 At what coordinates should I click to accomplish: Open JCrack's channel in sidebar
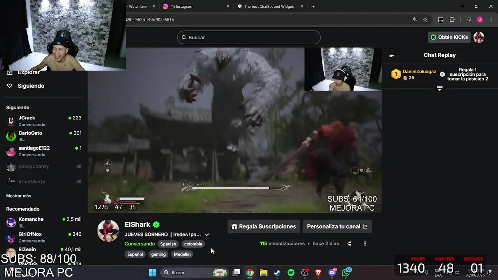coord(44,121)
